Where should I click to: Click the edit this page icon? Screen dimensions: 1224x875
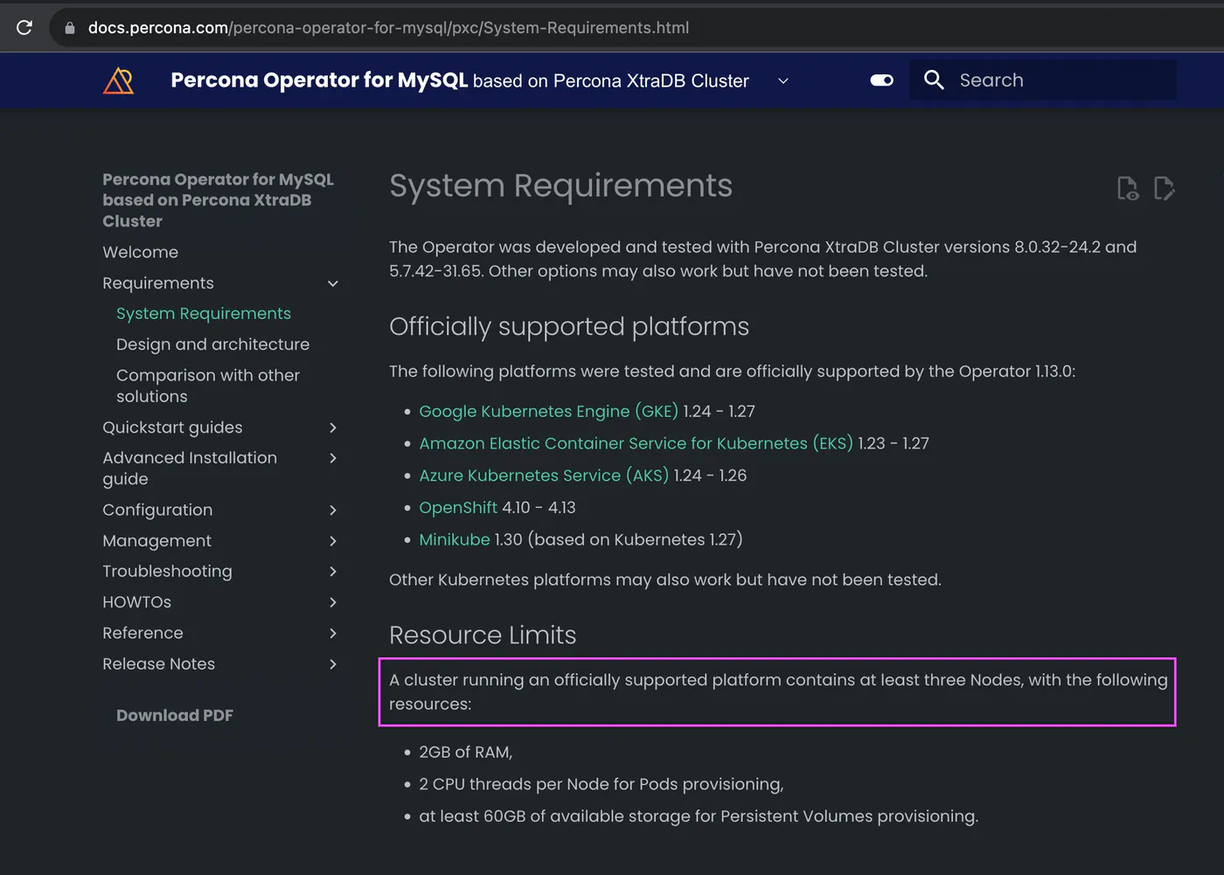tap(1164, 188)
